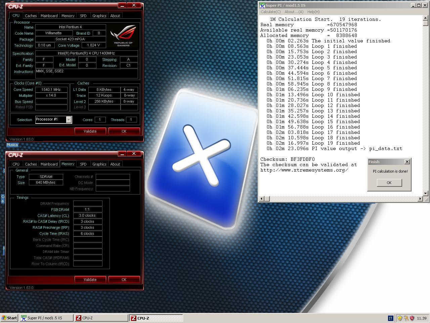Viewport: 430px width, 323px height.
Task: Click Validate in the CPU-Z Memory window
Action: [x=90, y=280]
